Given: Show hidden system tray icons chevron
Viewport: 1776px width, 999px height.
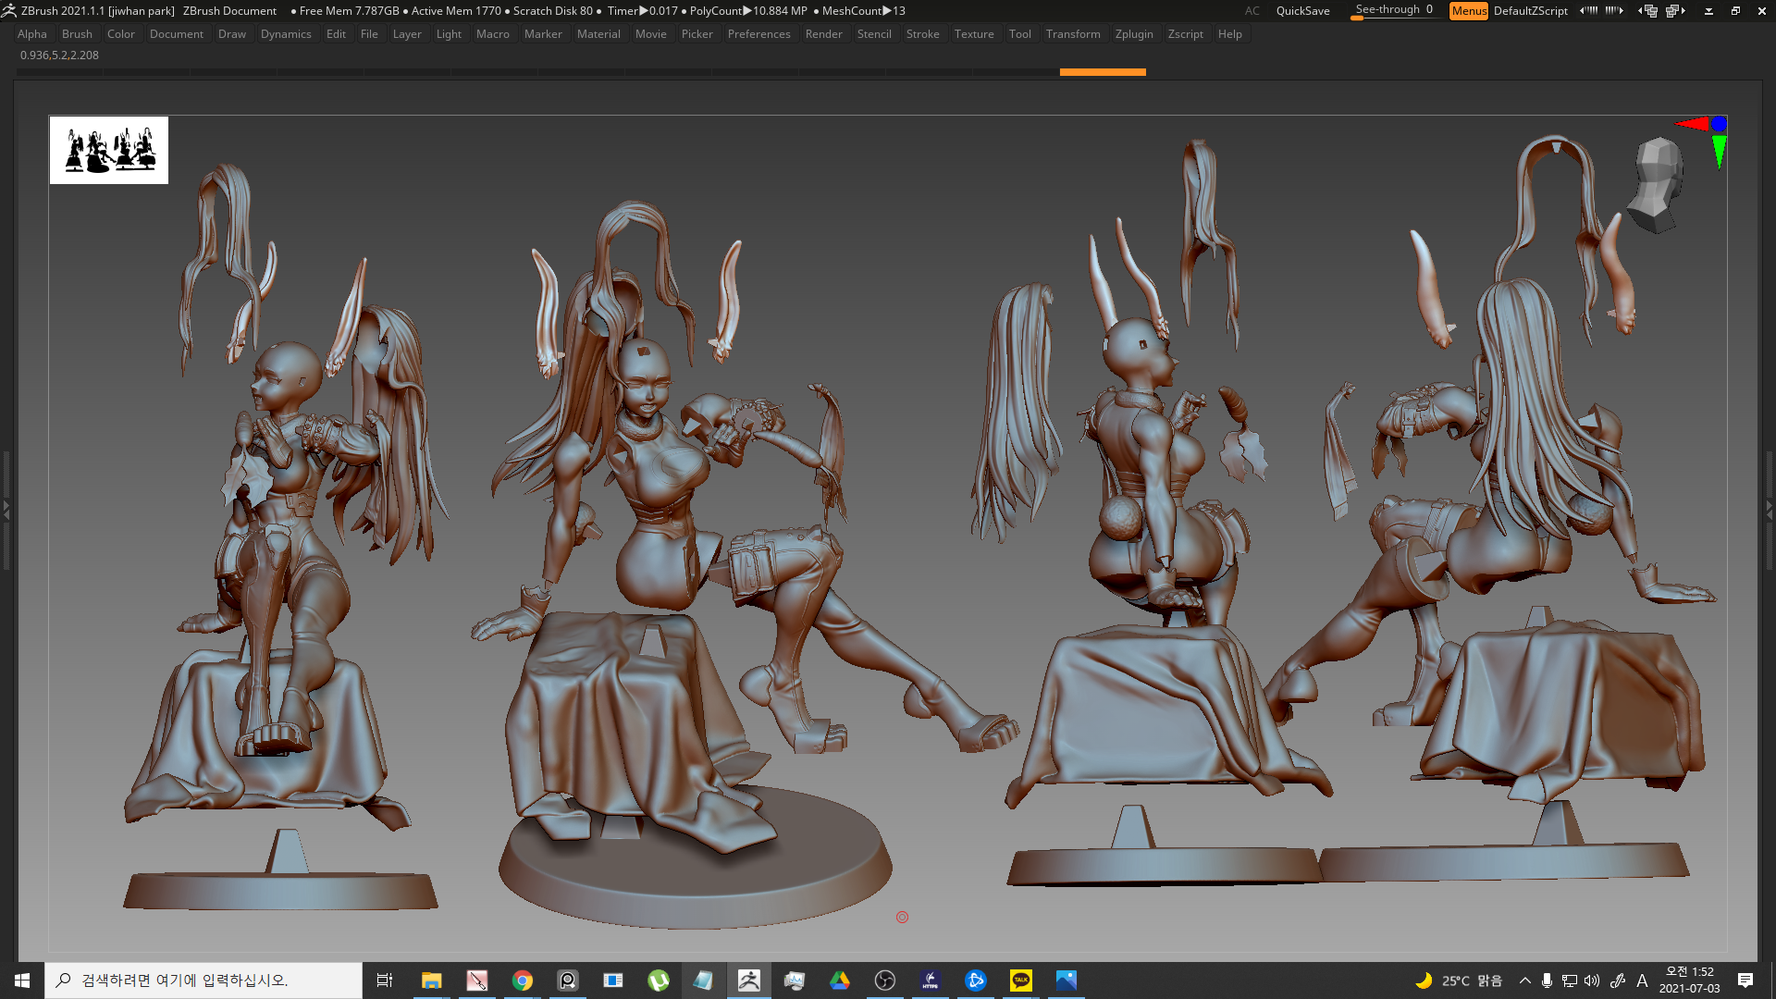Looking at the screenshot, I should [x=1524, y=980].
